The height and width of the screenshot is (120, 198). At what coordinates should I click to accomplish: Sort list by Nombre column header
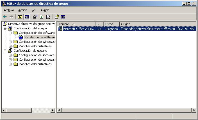[76, 24]
